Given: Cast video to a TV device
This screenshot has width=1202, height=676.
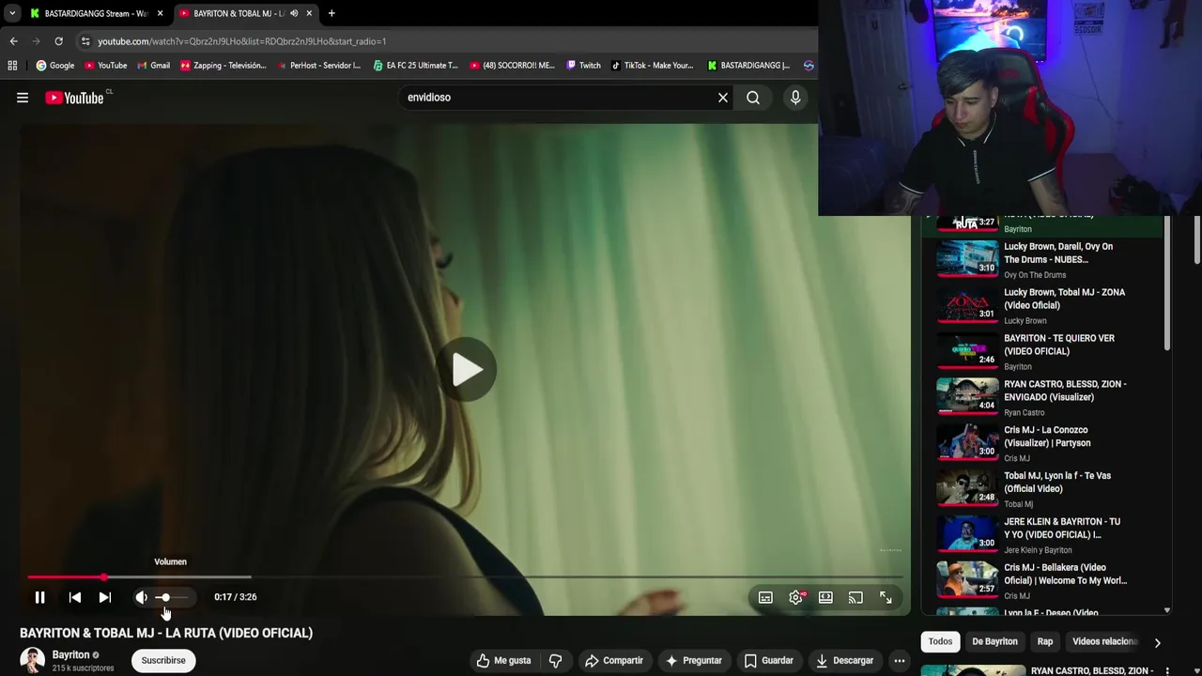Looking at the screenshot, I should [855, 597].
